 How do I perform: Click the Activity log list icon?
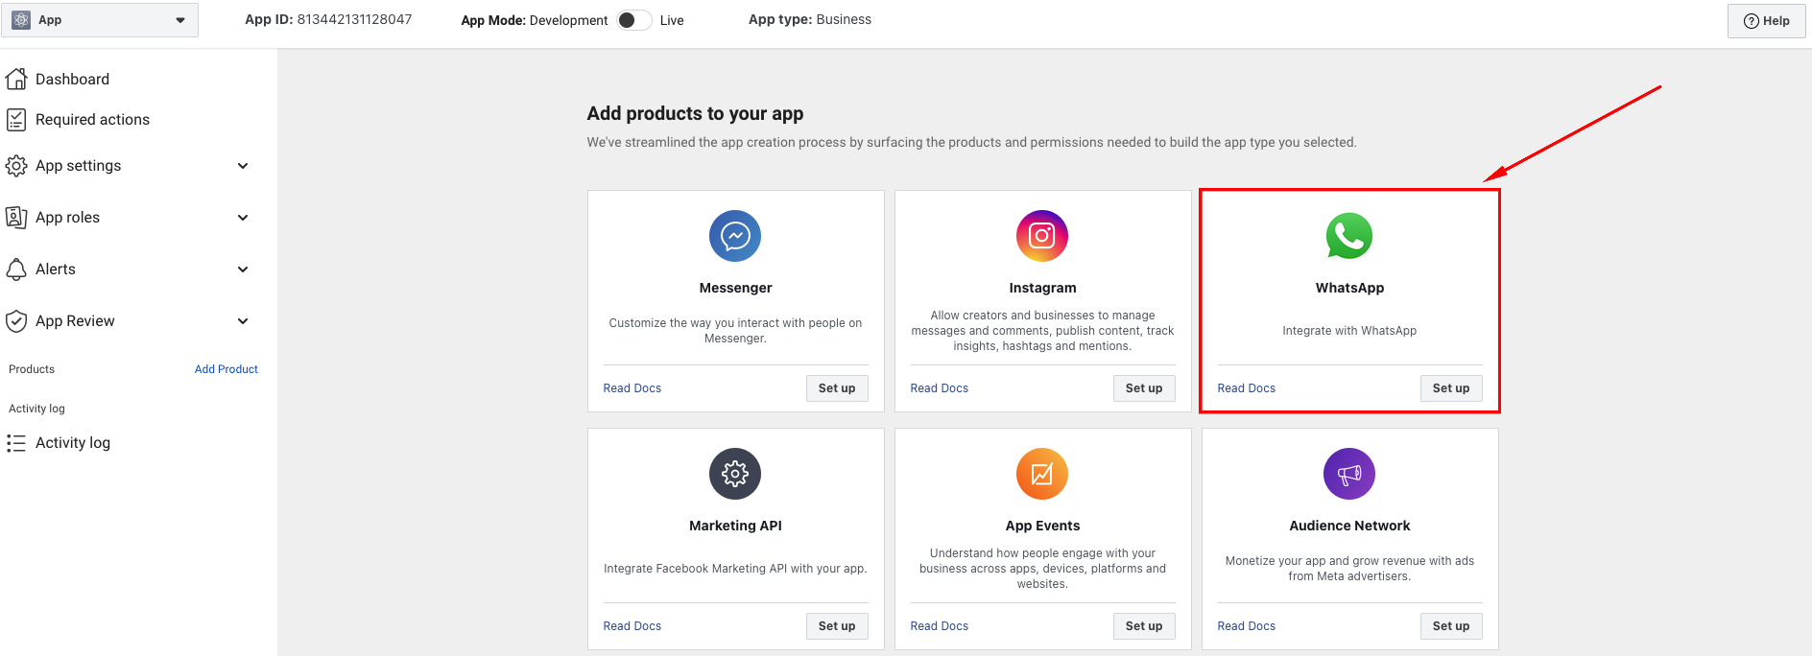pyautogui.click(x=16, y=443)
